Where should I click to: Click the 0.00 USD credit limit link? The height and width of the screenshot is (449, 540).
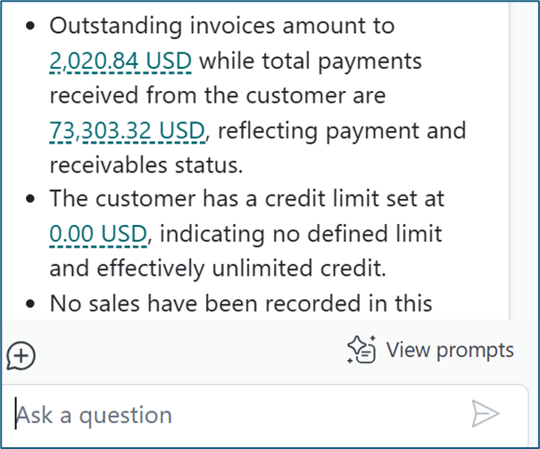tap(98, 234)
